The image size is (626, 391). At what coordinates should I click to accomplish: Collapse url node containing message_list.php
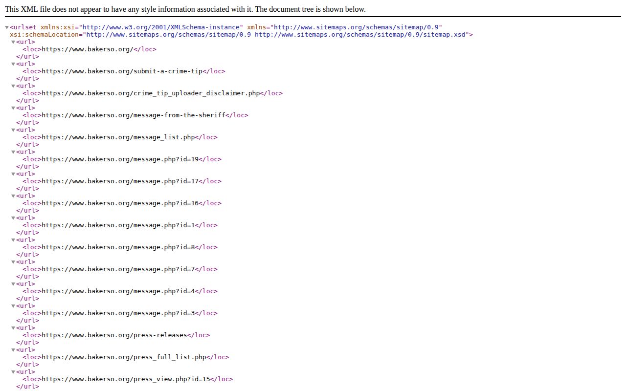coord(14,130)
